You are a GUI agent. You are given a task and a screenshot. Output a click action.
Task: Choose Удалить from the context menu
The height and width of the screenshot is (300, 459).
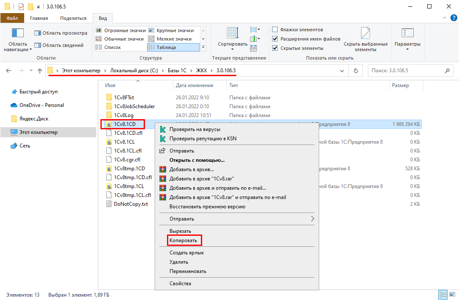(179, 262)
